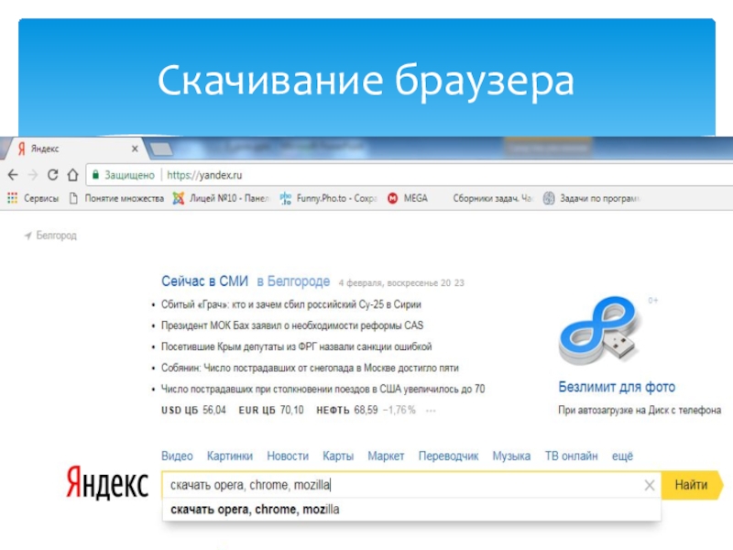
Task: Click При автозагрузке на Диск text
Action: coord(640,410)
